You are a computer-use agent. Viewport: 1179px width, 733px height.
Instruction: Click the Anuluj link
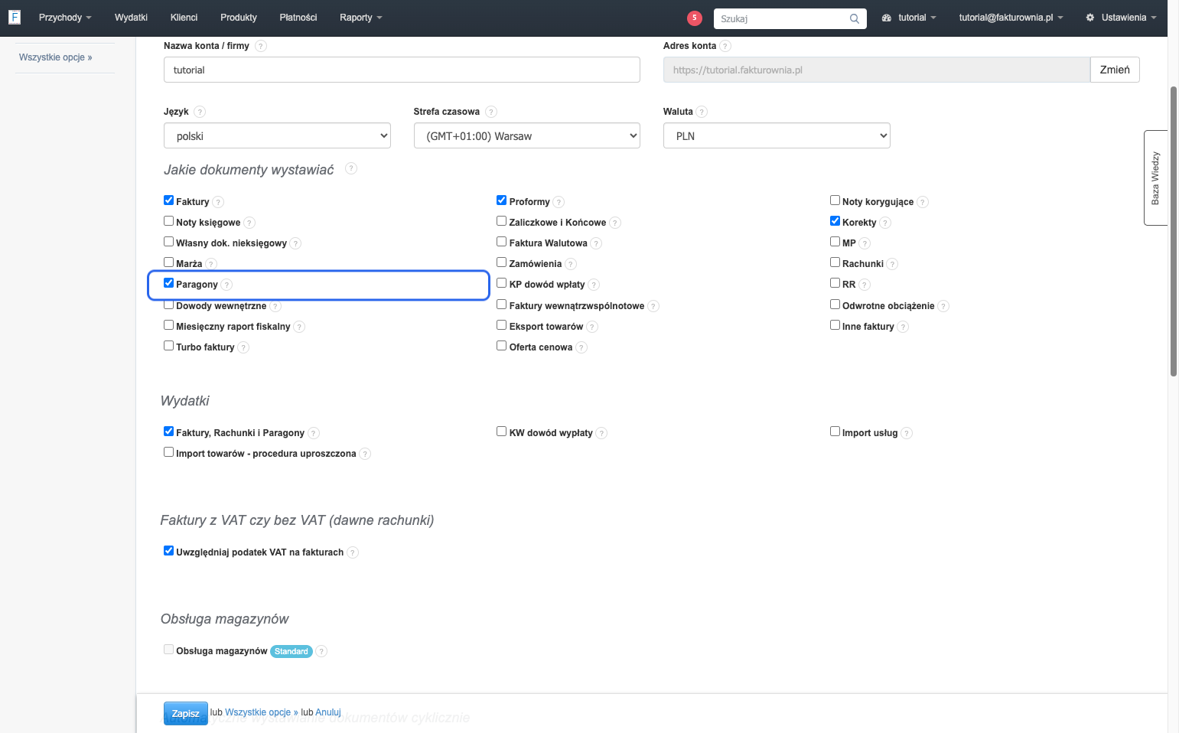328,712
